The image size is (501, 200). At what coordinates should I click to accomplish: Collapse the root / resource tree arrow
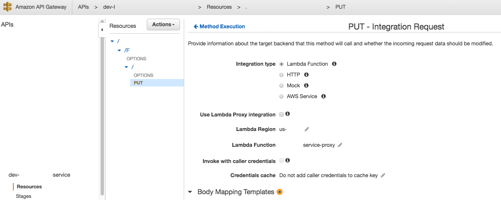pos(112,42)
